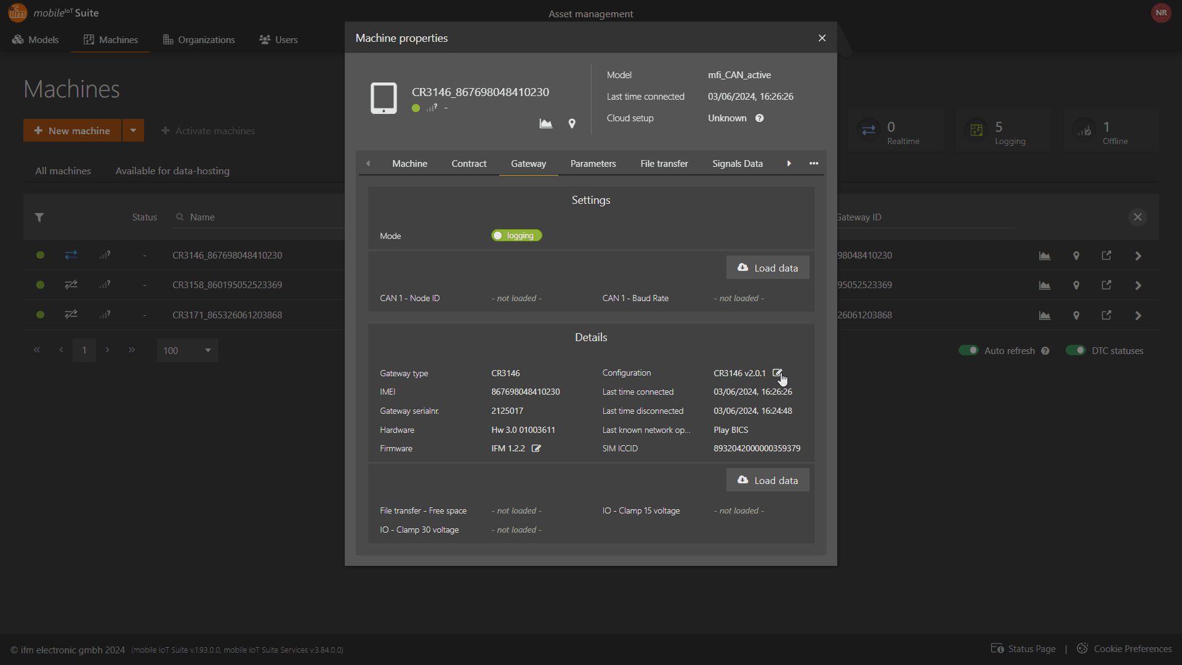Screen dimensions: 1182x665
Task: Click the edit Configuration pencil icon
Action: point(777,373)
